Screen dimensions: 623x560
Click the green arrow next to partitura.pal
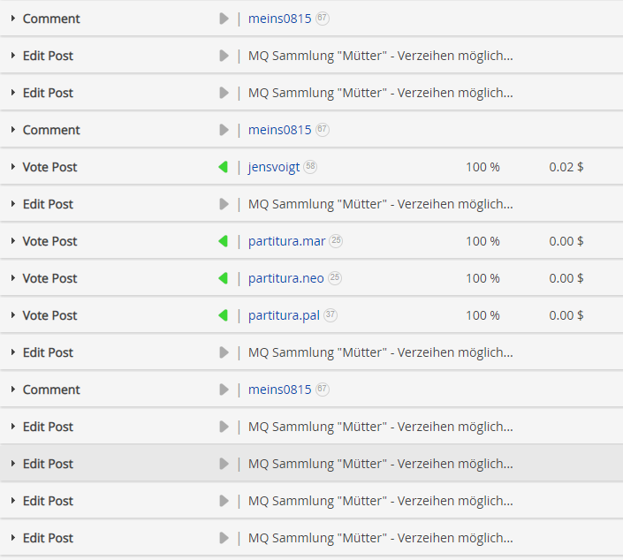(224, 315)
